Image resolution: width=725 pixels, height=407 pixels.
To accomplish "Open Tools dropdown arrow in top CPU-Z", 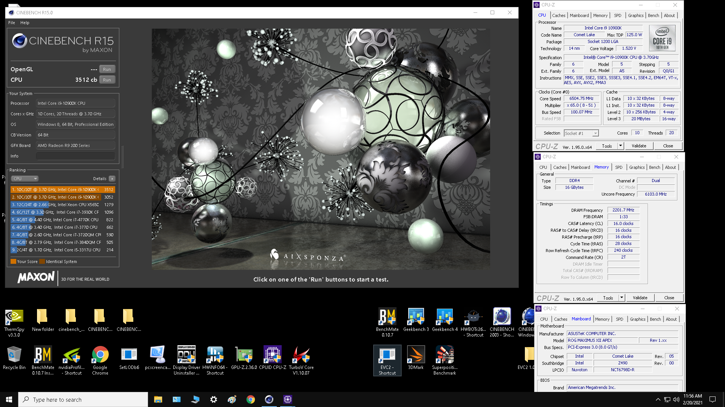I will coord(620,146).
